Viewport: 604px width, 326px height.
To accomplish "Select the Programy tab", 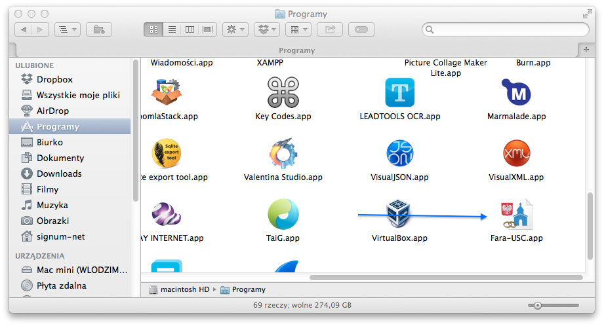I will (x=296, y=50).
